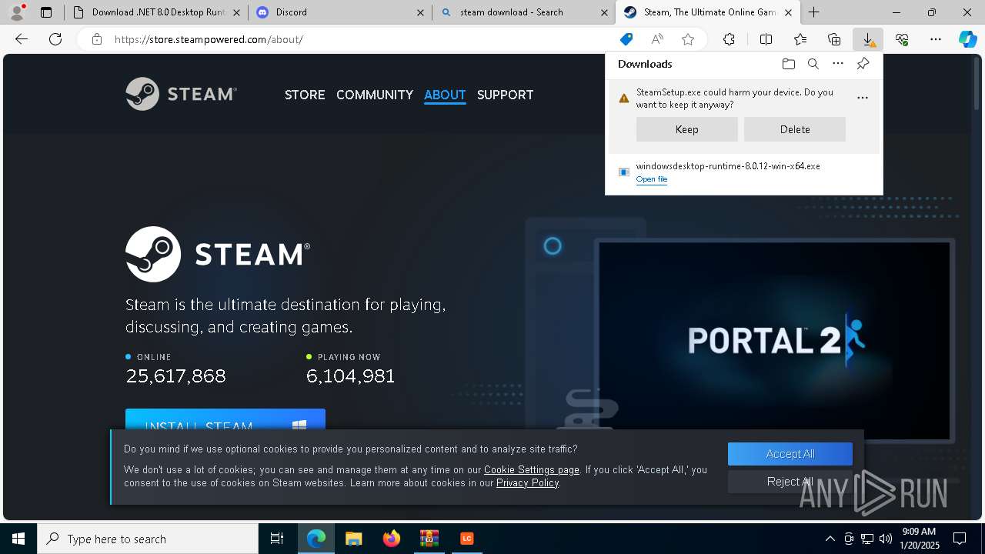Click windowsdesktop-runtime-8.0.12-win-x64.exe entry
Screen dimensions: 985x554
728,166
